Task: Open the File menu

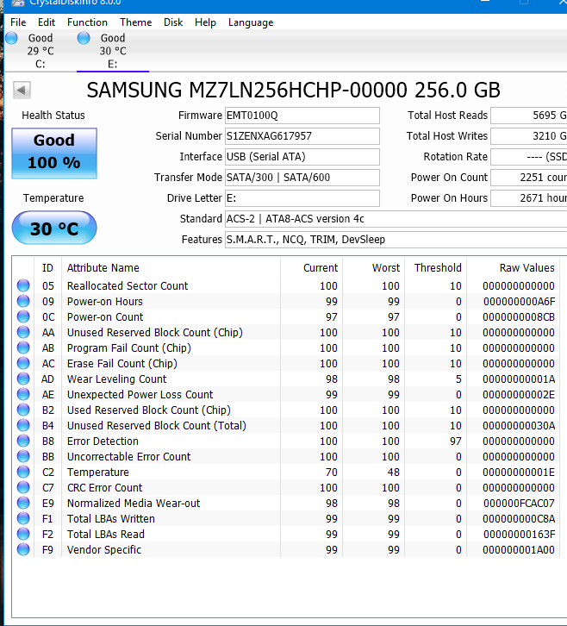Action: pyautogui.click(x=18, y=22)
